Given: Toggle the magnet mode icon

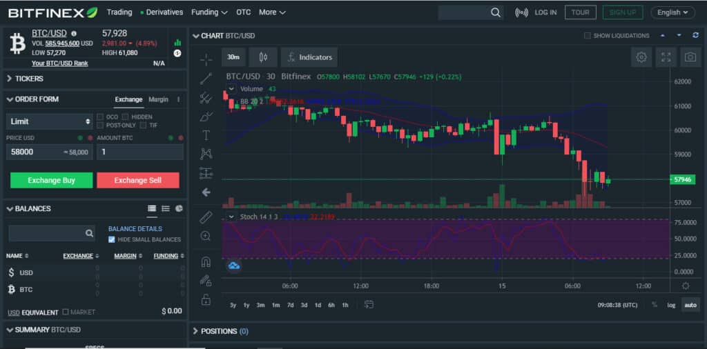Looking at the screenshot, I should [206, 261].
